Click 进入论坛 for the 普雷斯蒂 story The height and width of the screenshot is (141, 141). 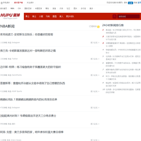95,91
